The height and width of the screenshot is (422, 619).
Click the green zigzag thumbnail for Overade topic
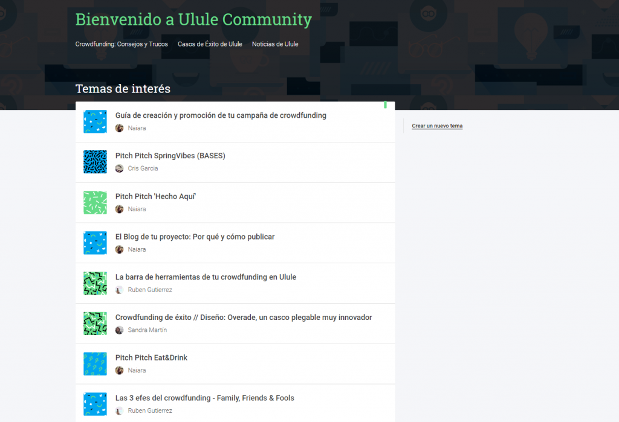(x=95, y=323)
